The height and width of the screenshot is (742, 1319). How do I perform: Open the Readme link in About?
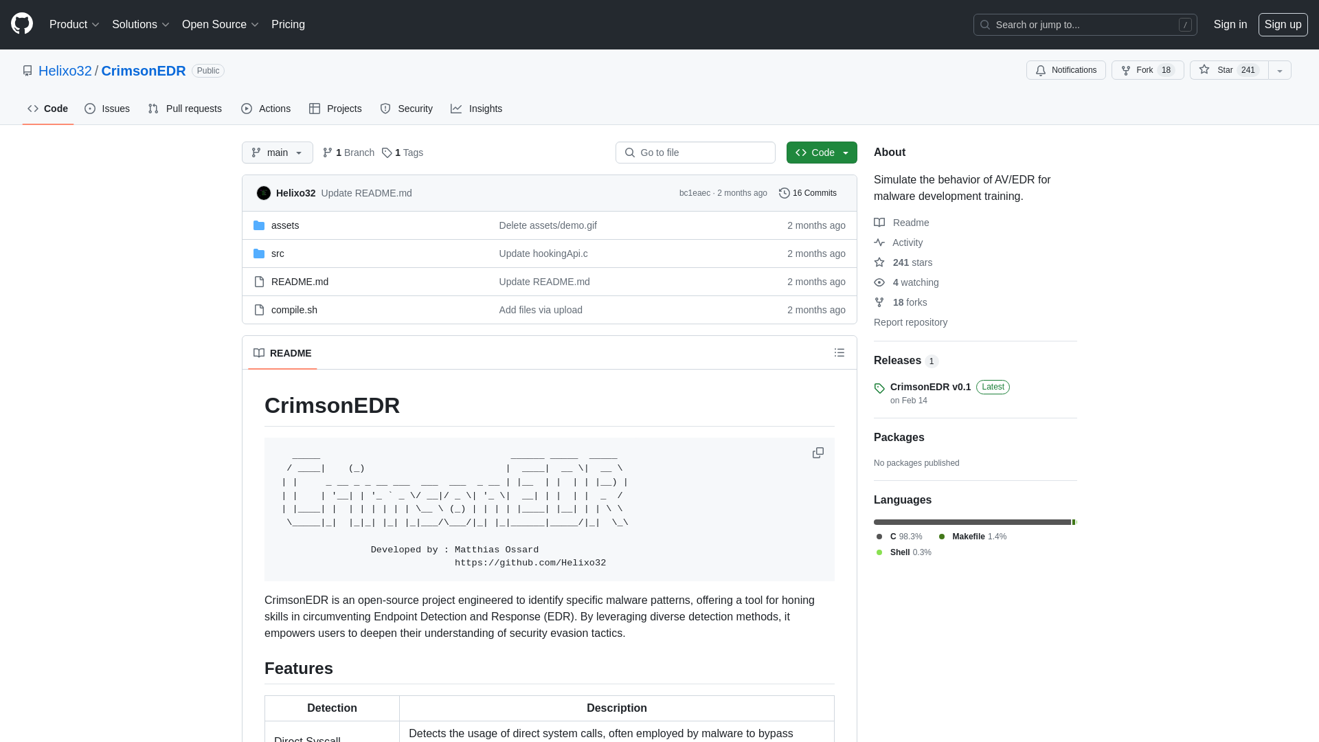tap(901, 223)
